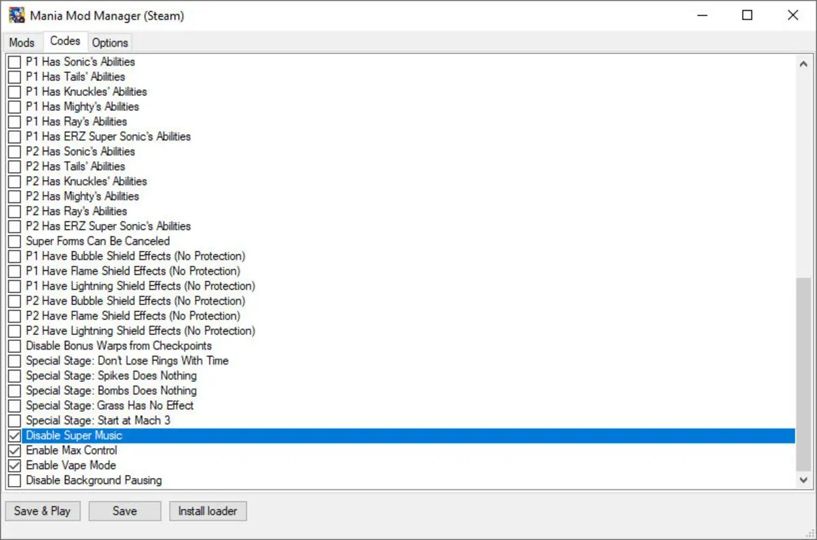
Task: Click the scrollbar down arrow
Action: click(803, 480)
